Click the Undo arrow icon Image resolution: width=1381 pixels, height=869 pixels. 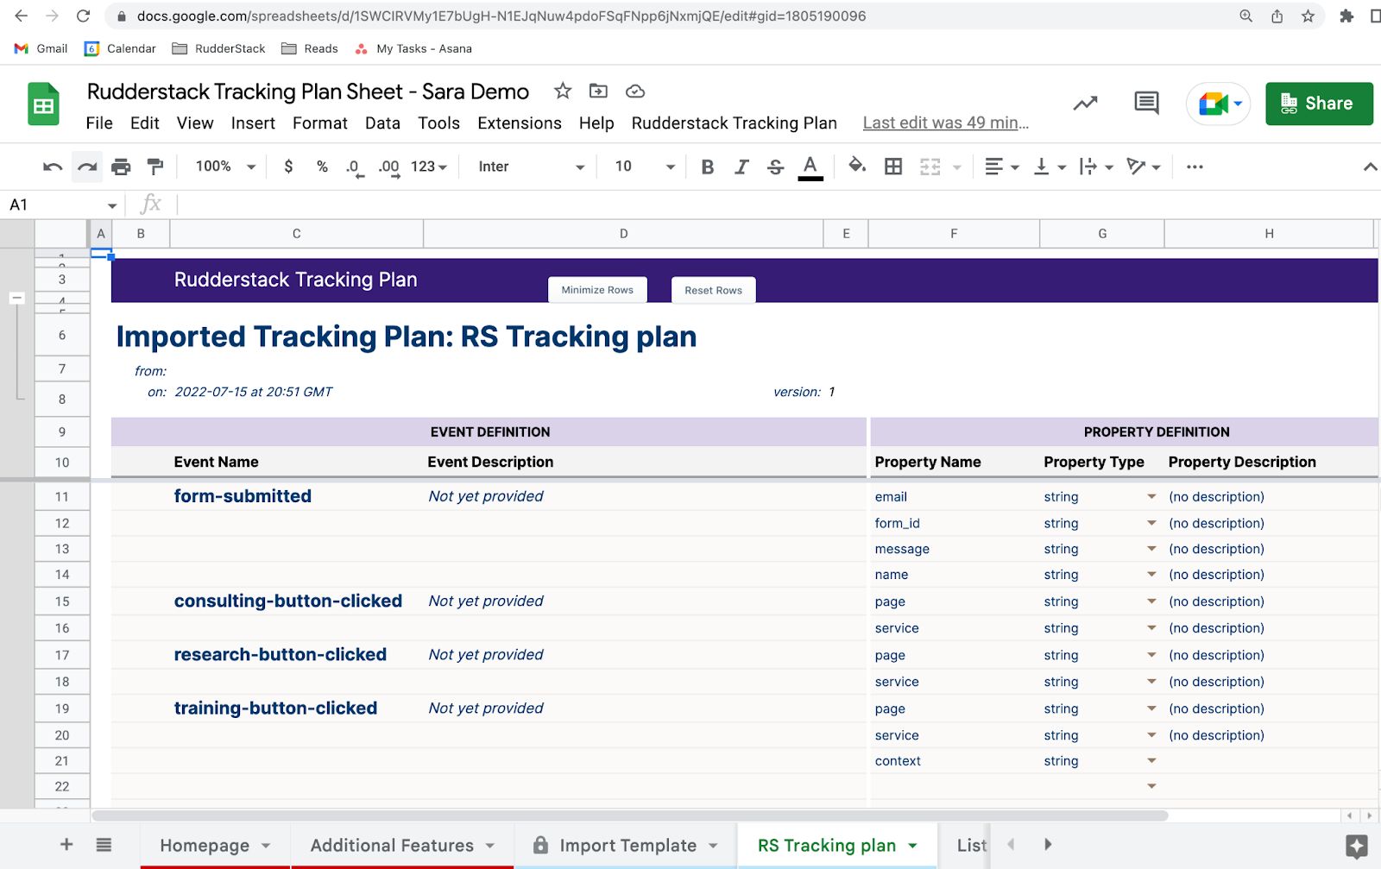(x=53, y=167)
